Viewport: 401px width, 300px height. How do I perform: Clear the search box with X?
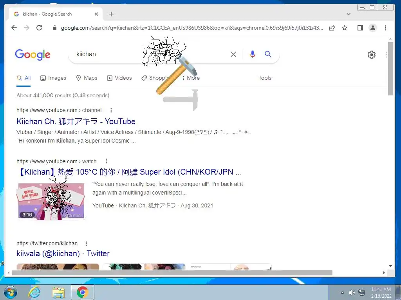(233, 54)
